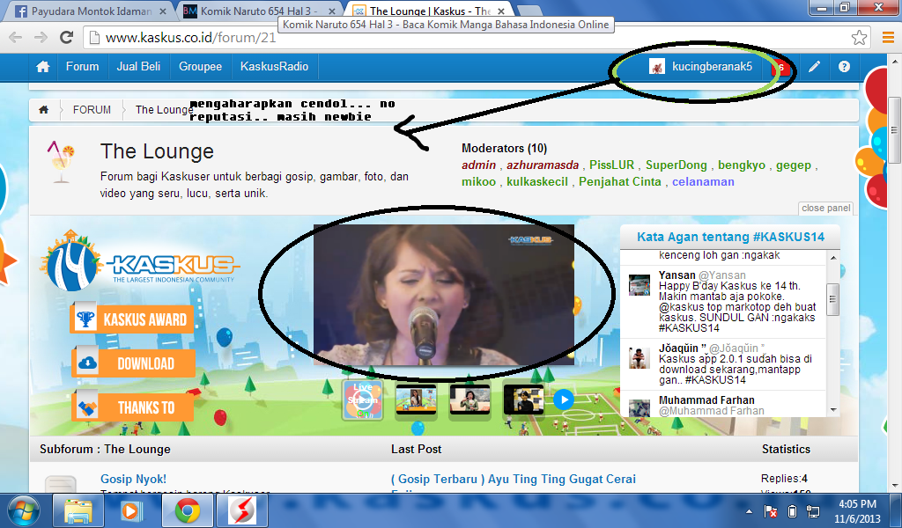Open Jual Beli section
The image size is (902, 528).
[x=138, y=67]
